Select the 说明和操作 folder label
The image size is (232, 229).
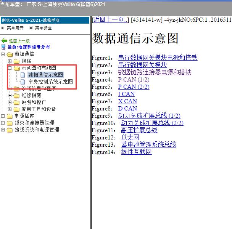pos(34,102)
